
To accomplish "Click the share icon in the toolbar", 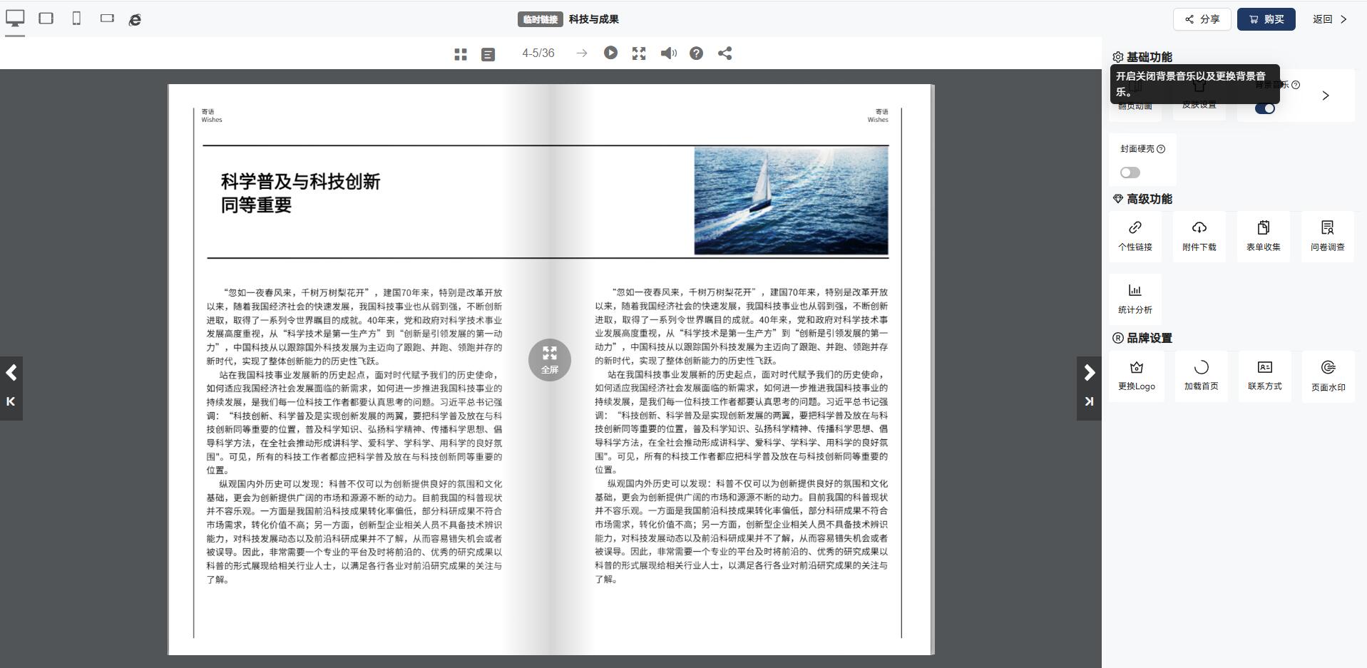I will 725,53.
